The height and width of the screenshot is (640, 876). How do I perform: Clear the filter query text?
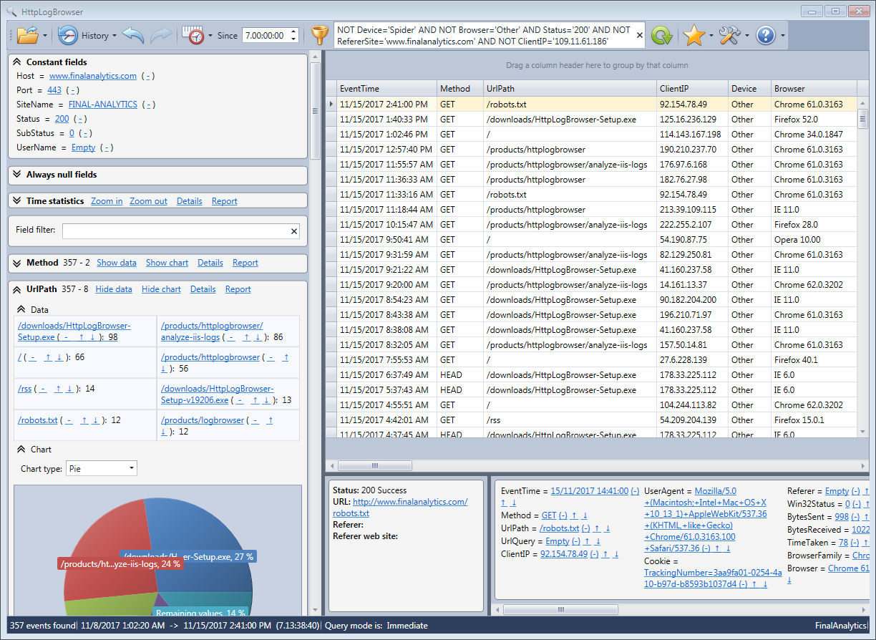(x=640, y=35)
